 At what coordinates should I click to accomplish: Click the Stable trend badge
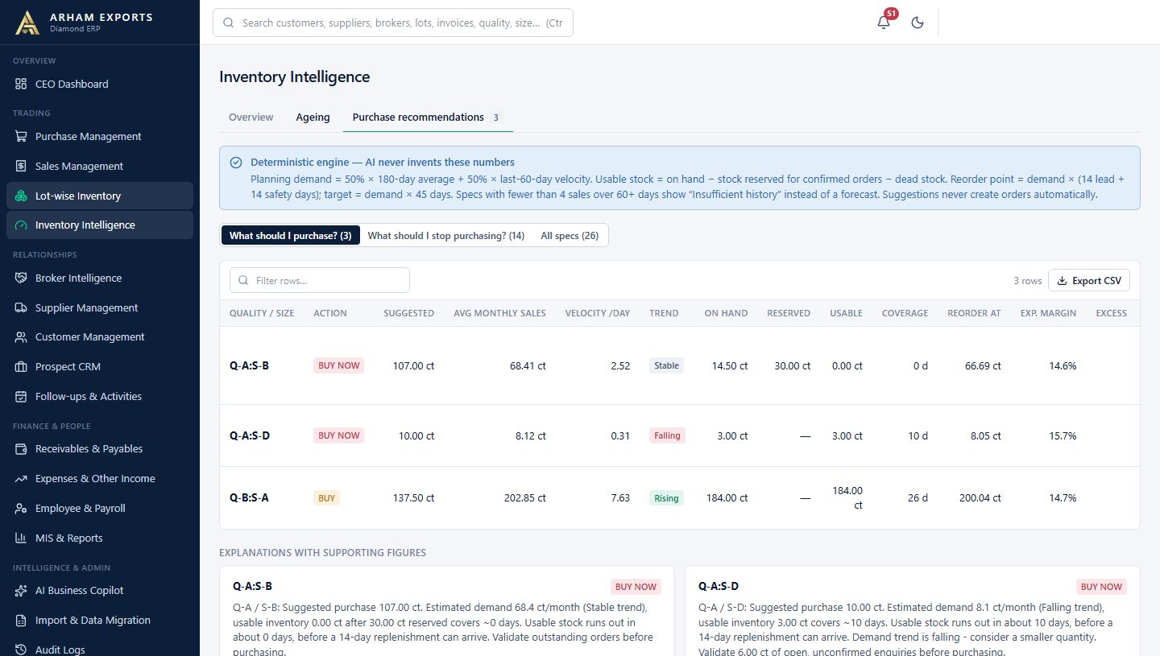click(x=666, y=365)
